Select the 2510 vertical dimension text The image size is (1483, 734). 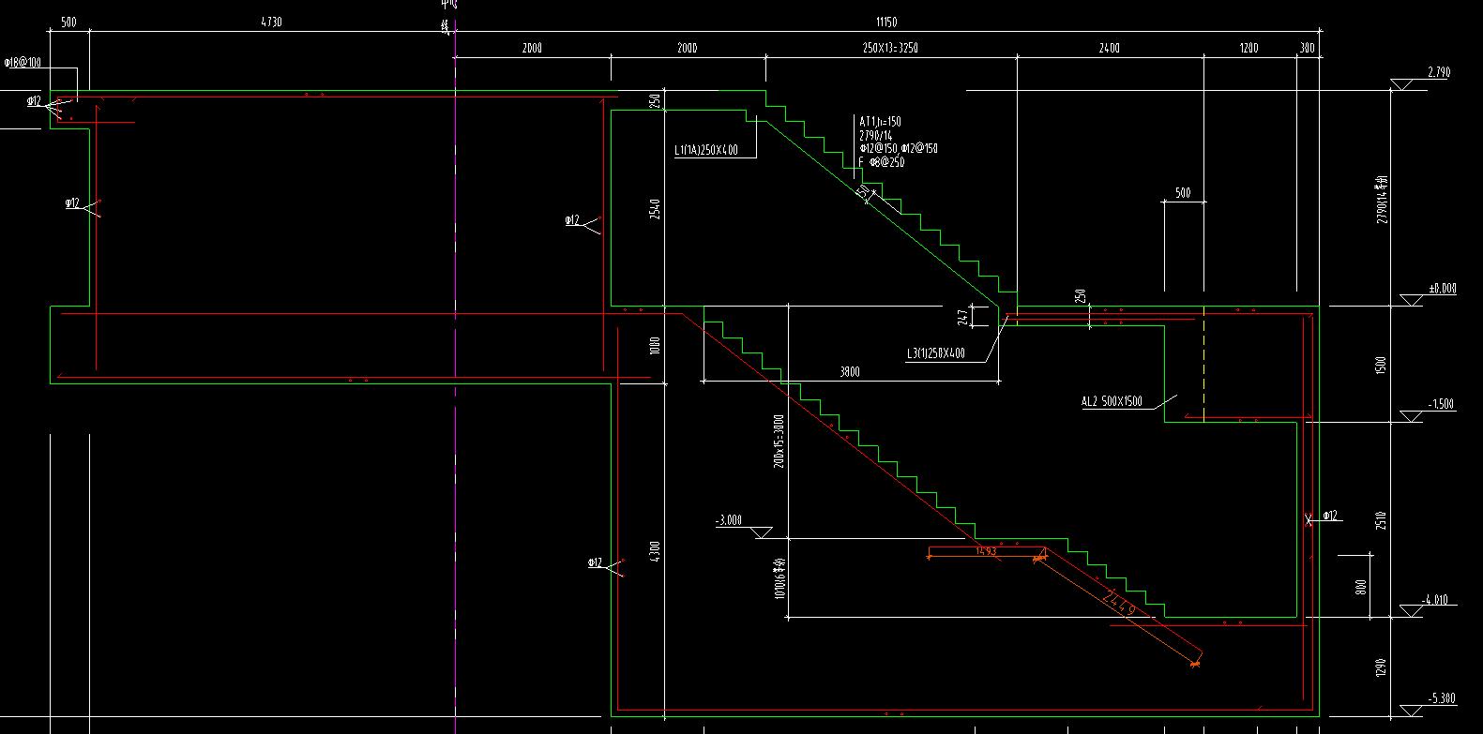1380,520
